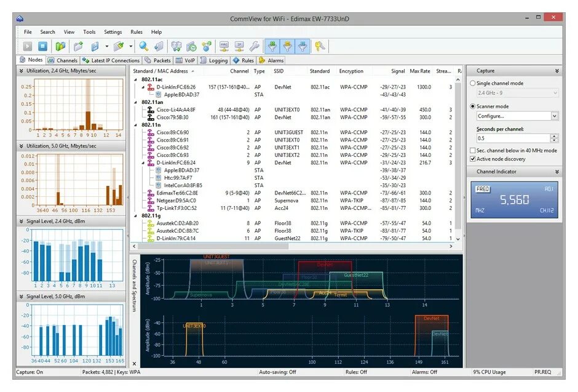
Task: Increase Seconds per channel with up stepper
Action: pyautogui.click(x=554, y=136)
